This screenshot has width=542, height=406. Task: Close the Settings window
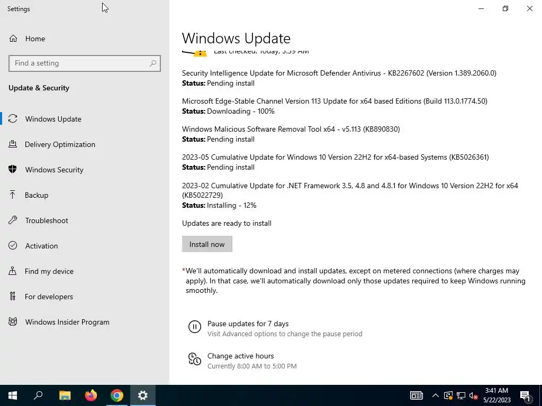tap(529, 8)
